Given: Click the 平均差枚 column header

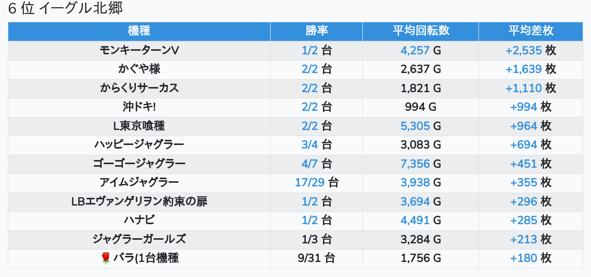Looking at the screenshot, I should [531, 31].
